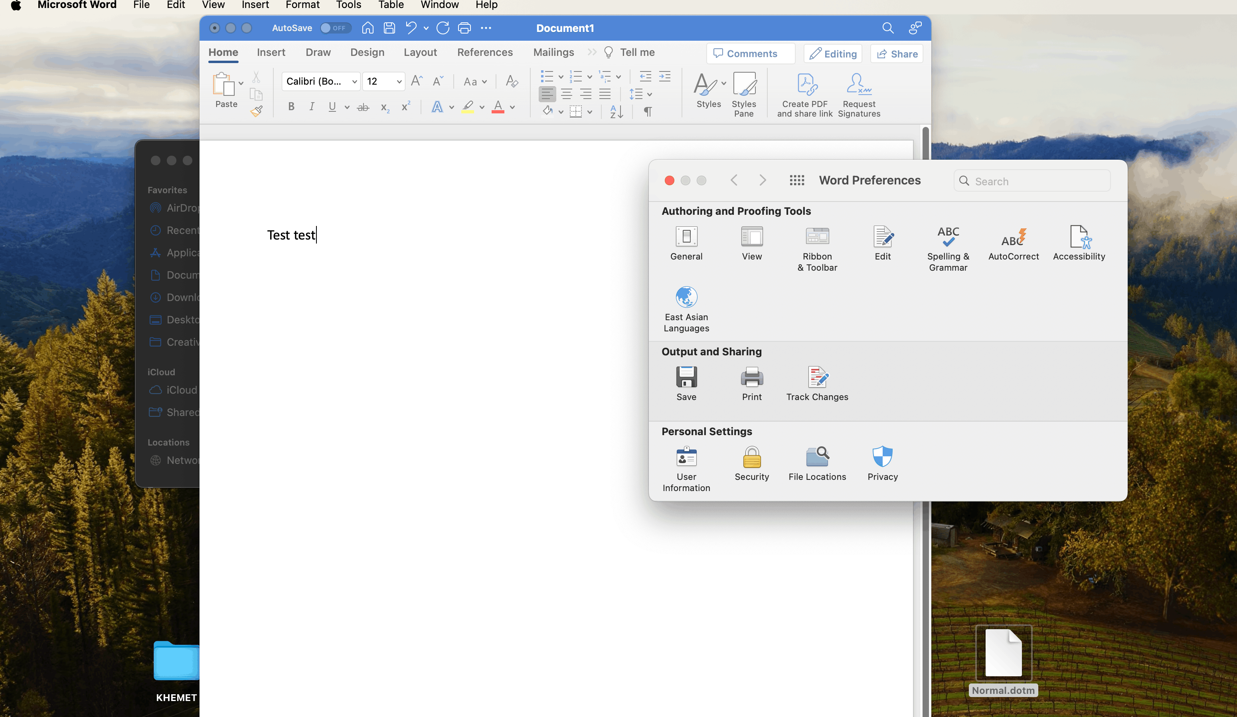
Task: Open Save preferences pane
Action: [686, 384]
